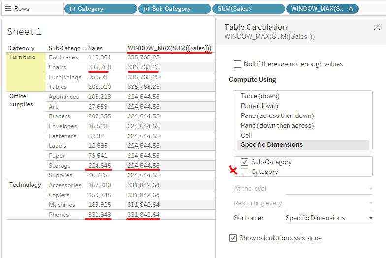Click the Rows shelf icon

coord(7,9)
